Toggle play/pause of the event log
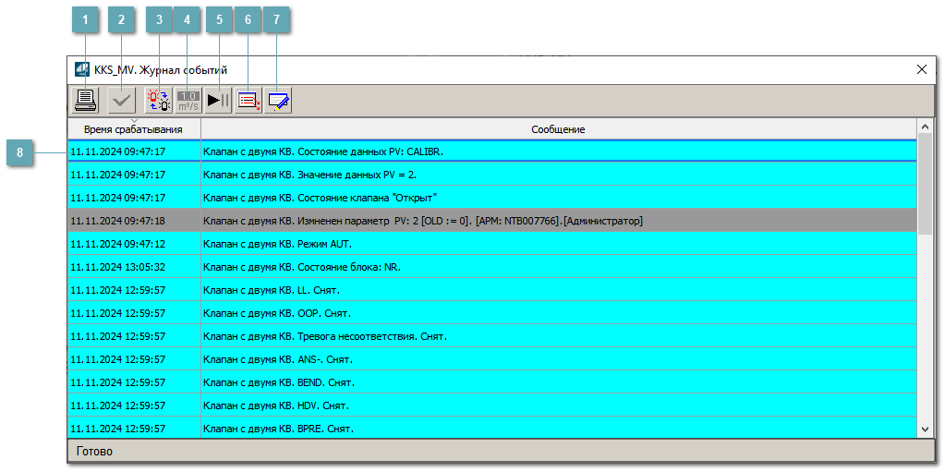This screenshot has height=472, width=945. 219,101
